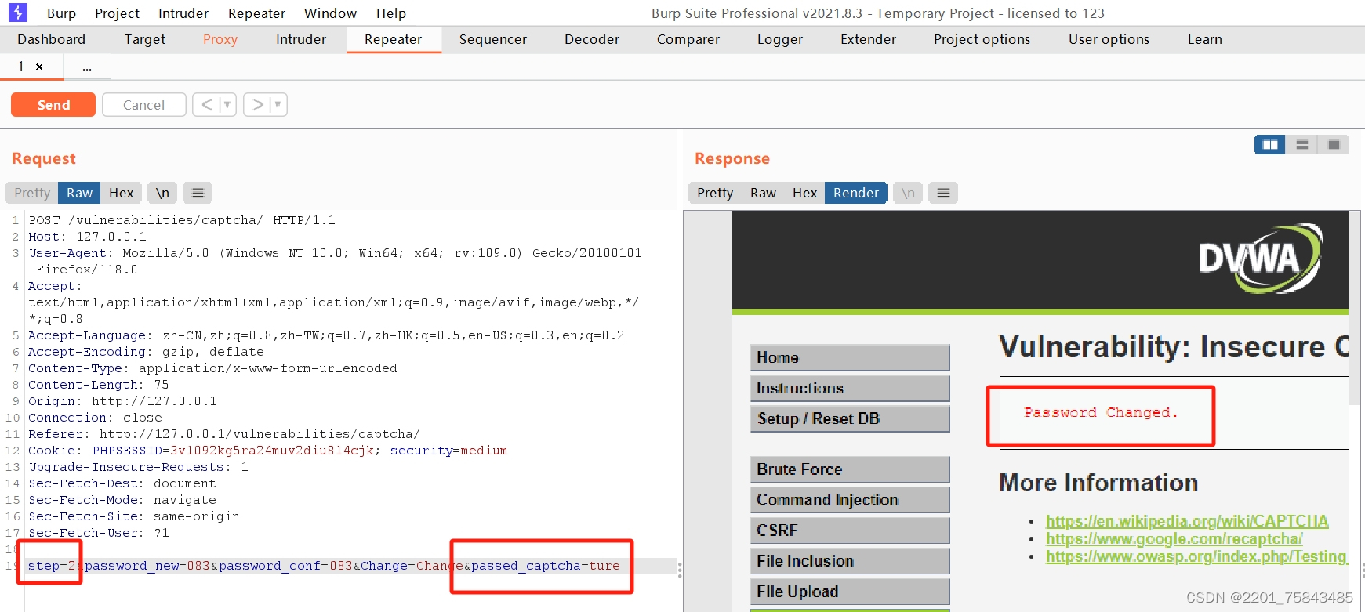Open Request message options menu icon

pos(198,193)
